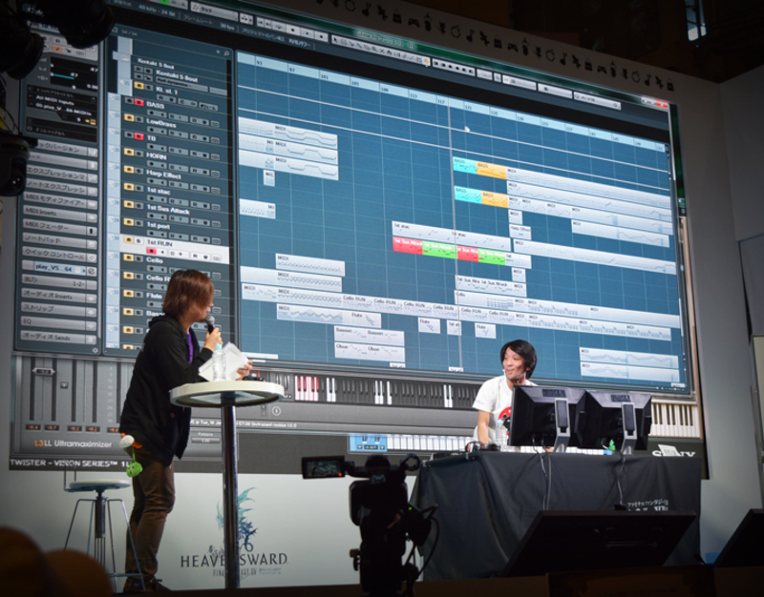Click bar 105 on the timeline ruler
The width and height of the screenshot is (764, 597).
(x=355, y=84)
